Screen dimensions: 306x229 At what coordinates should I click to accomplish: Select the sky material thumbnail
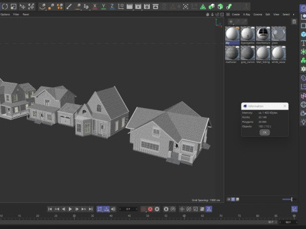[x=232, y=34]
